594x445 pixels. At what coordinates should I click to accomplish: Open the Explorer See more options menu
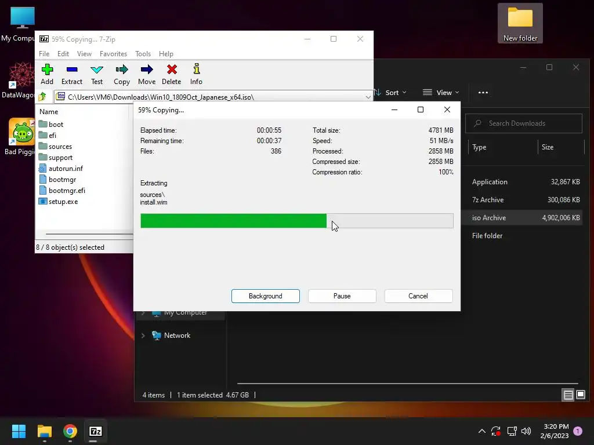(x=483, y=93)
